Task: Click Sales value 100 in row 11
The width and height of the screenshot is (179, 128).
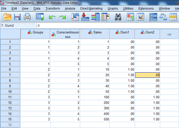Action: point(95,97)
